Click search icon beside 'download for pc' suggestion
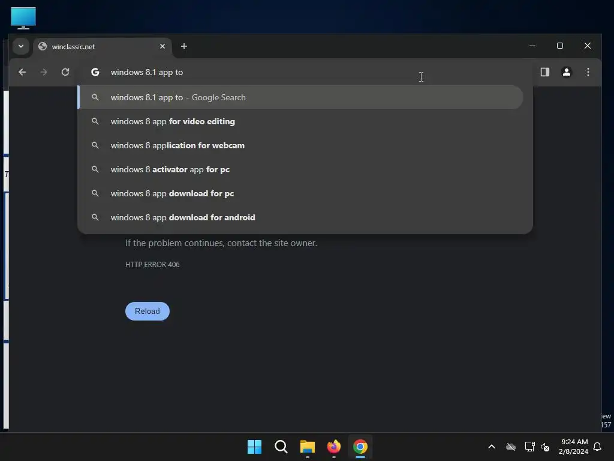The image size is (614, 461). coord(95,193)
